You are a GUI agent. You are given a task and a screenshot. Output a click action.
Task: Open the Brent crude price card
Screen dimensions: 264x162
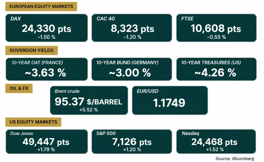[x=89, y=100]
